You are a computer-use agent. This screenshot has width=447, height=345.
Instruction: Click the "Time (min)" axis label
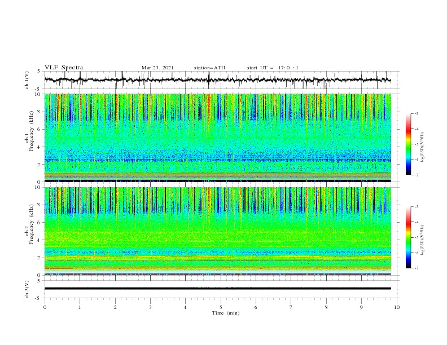226,313
